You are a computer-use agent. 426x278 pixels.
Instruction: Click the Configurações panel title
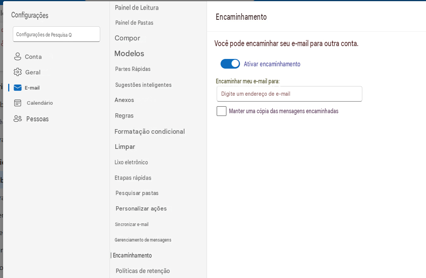click(x=30, y=15)
